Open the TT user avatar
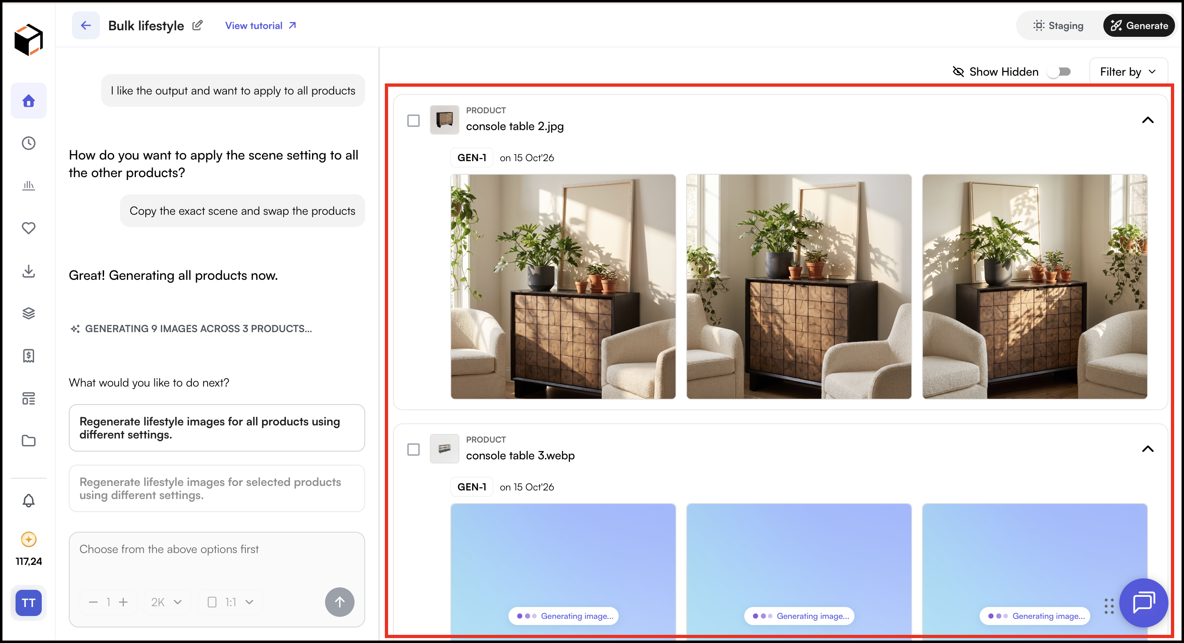The height and width of the screenshot is (643, 1184). click(29, 603)
